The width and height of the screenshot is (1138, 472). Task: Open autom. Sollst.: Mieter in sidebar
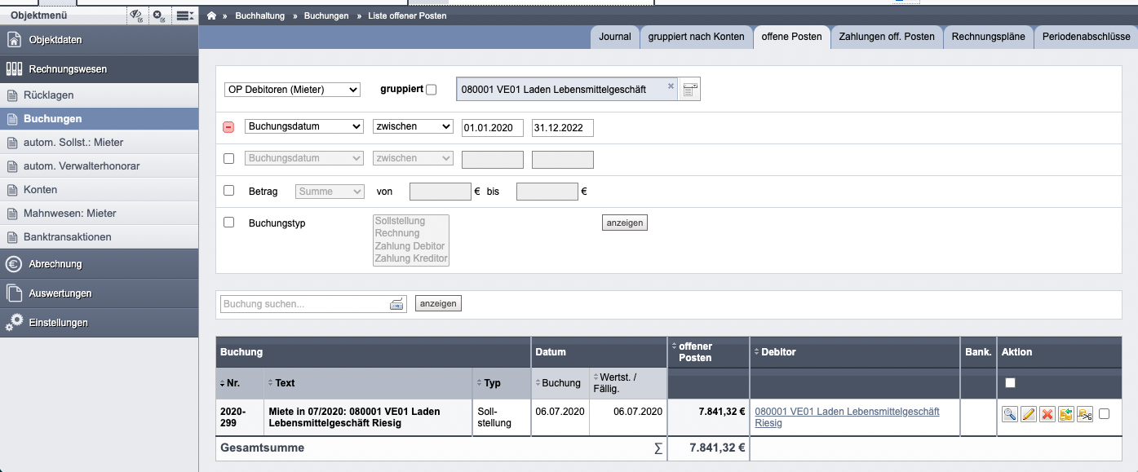click(99, 143)
